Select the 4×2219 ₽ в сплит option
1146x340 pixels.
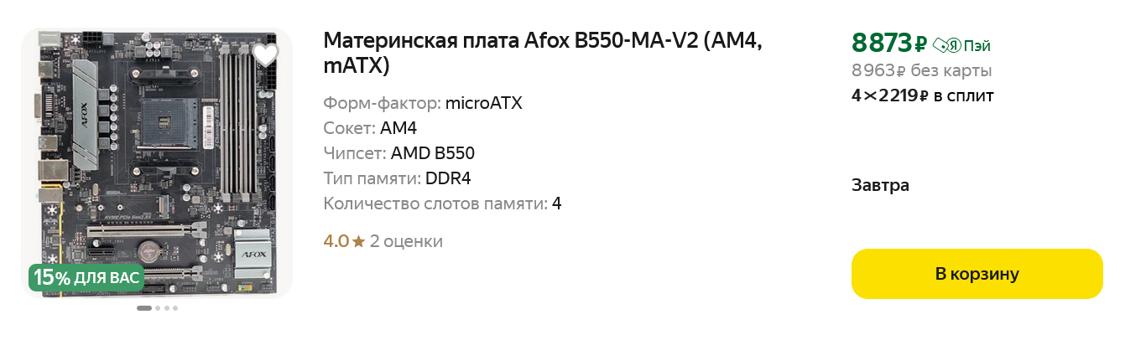tap(922, 95)
